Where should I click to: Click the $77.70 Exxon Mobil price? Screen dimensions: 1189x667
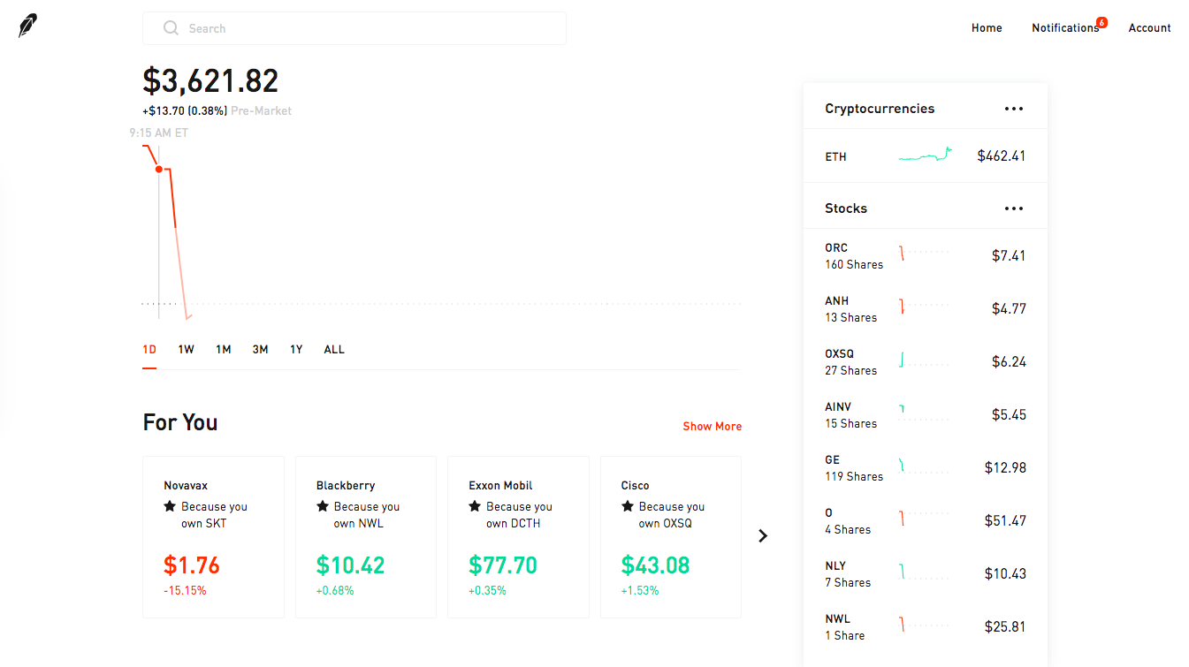(503, 565)
